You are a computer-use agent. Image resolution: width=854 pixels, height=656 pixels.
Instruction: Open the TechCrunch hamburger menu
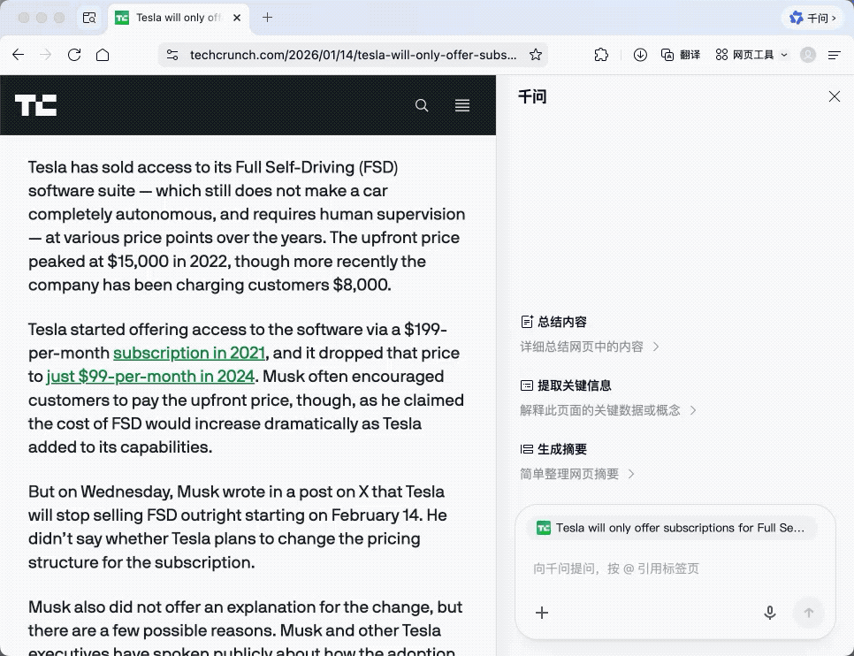pyautogui.click(x=461, y=106)
